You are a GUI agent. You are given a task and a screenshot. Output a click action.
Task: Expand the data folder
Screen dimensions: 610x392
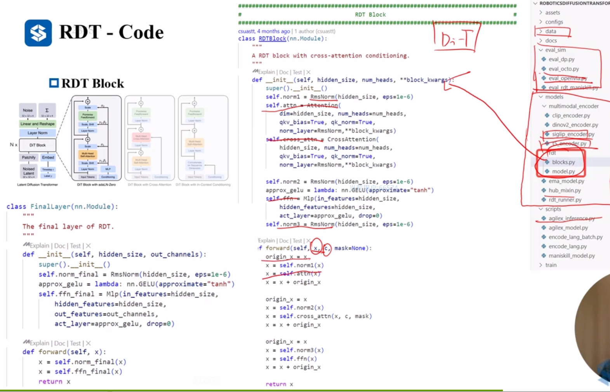540,31
